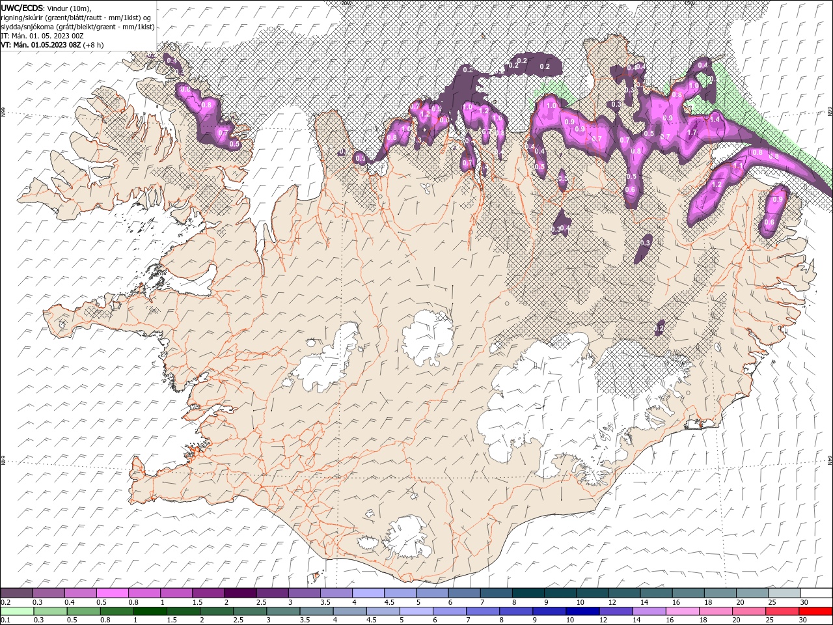
Task: Click the deep blue 10 mm rain swatch
Action: coord(581,611)
